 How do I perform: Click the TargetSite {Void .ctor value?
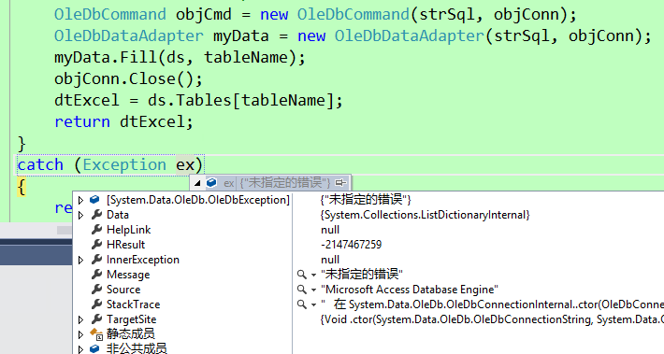coord(492,319)
